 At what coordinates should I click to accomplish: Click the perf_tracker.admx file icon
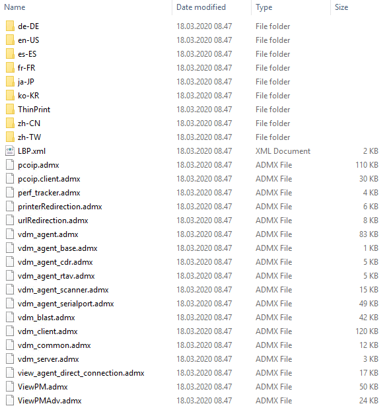10,192
